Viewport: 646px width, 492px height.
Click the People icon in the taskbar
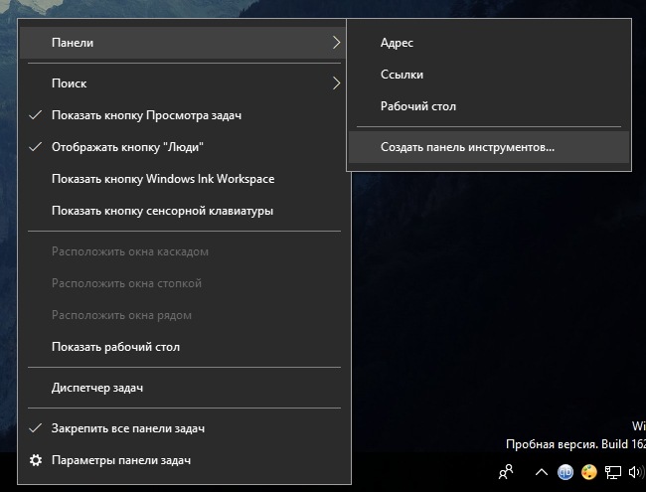(506, 472)
